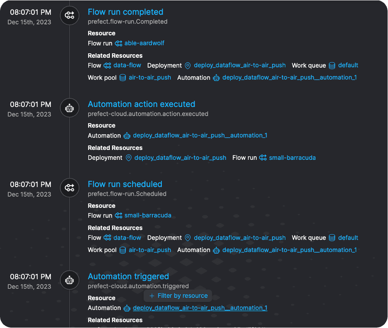Click the Flow run scheduled timeline icon
Screen dimensions: 388x328
coord(69,188)
